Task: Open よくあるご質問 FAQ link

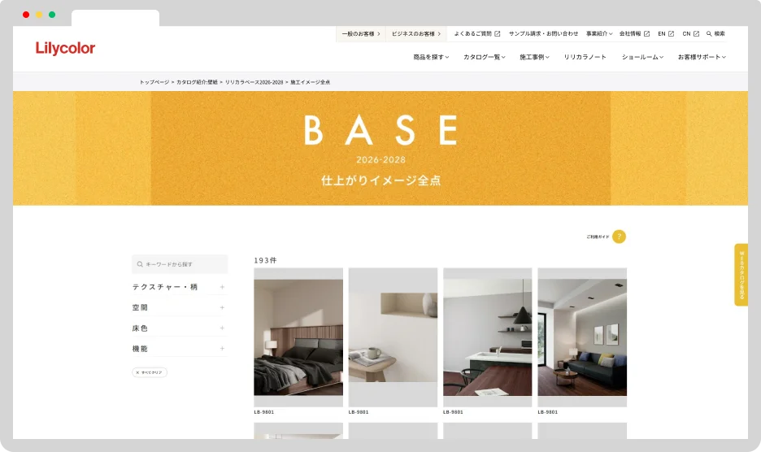Action: tap(477, 33)
